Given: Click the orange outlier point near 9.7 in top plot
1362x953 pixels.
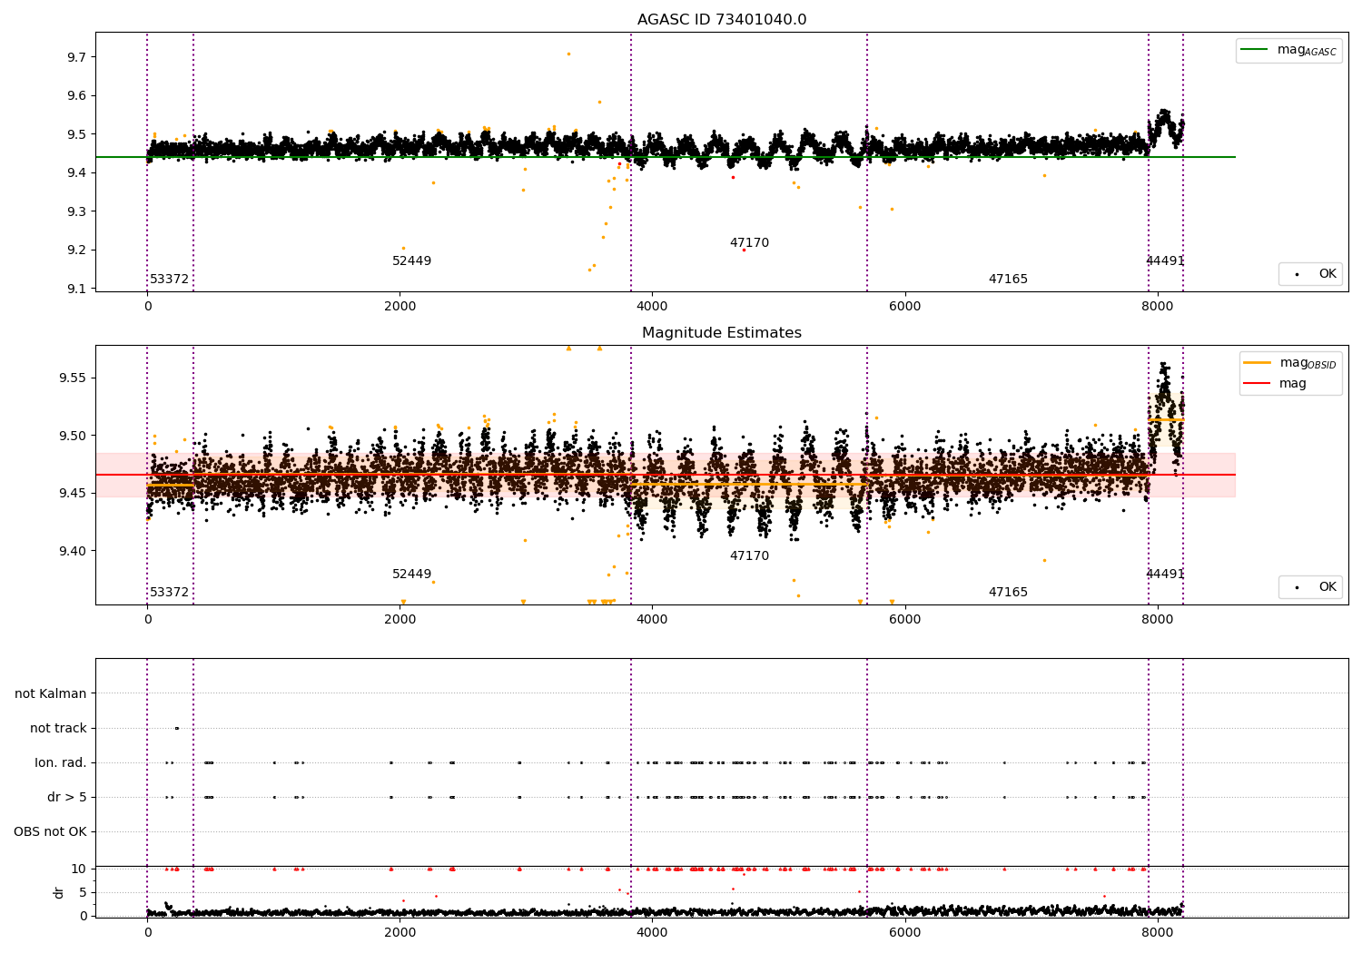Looking at the screenshot, I should (568, 54).
